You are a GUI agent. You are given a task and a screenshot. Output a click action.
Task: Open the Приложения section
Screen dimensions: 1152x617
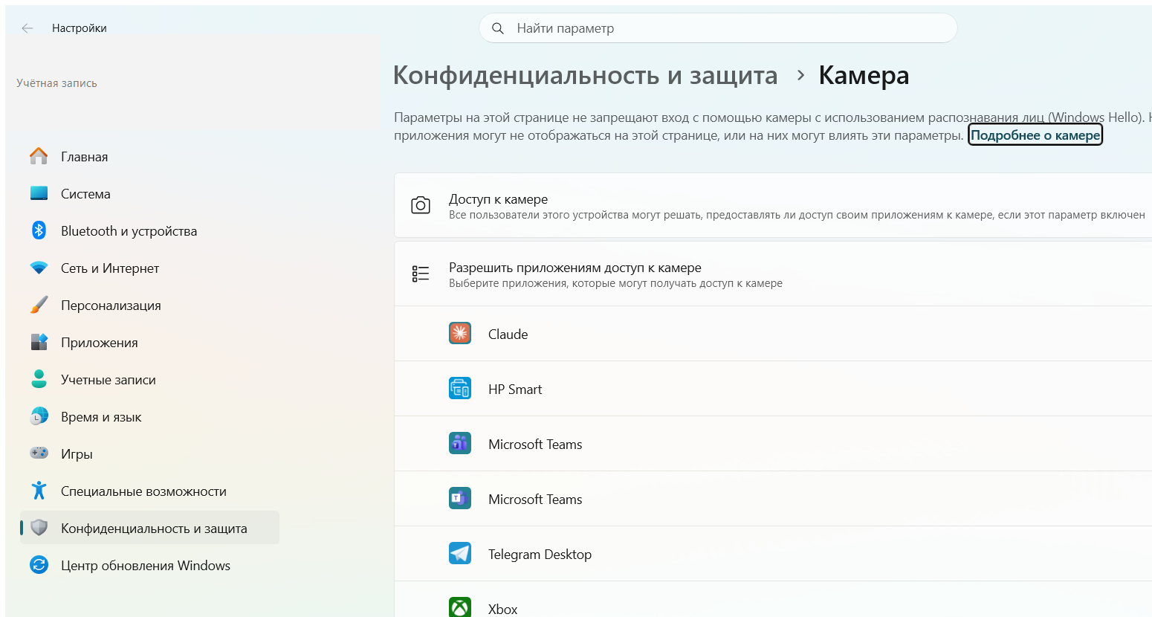point(149,342)
